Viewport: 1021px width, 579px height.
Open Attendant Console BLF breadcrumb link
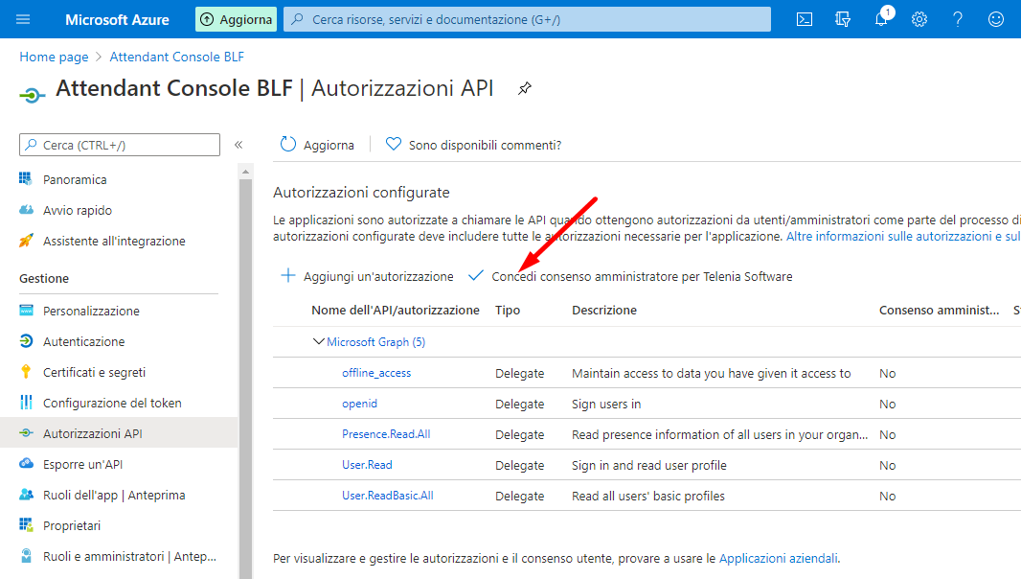pyautogui.click(x=176, y=57)
